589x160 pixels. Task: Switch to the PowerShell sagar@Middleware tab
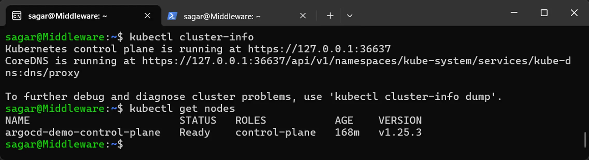coord(222,16)
